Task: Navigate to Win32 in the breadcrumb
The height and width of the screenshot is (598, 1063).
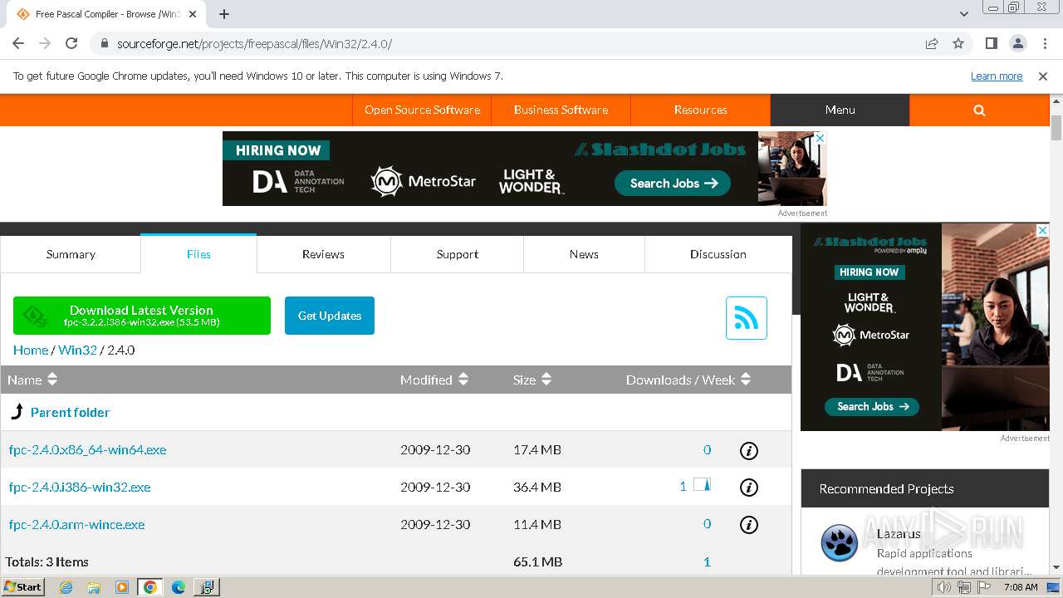Action: pos(77,350)
